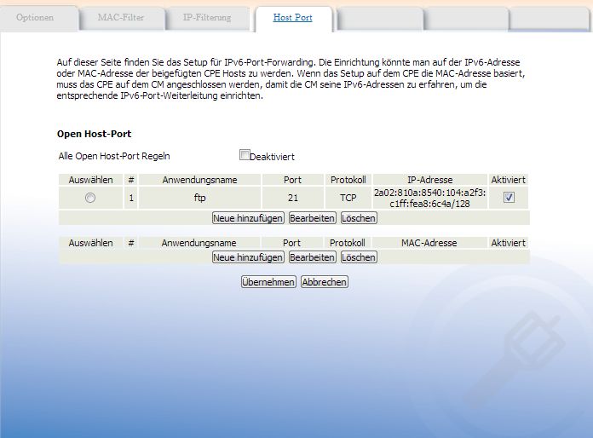
Task: Click Löschen under the MAC-Adresse table
Action: 359,257
